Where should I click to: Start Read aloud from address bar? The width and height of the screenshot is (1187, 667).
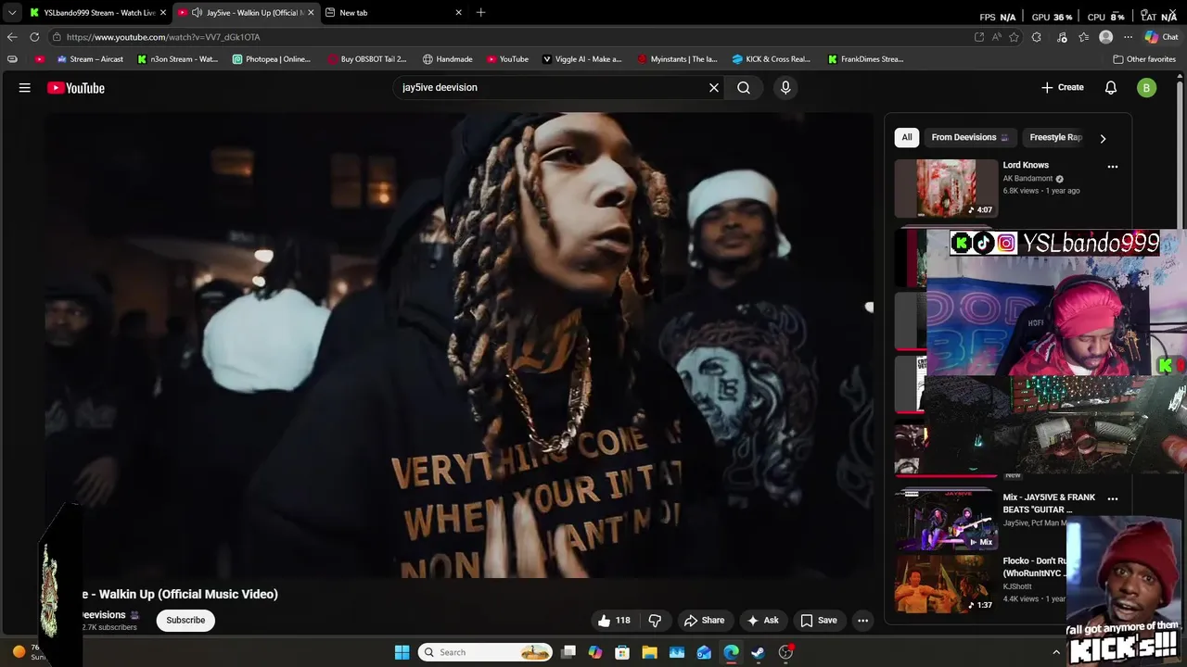pyautogui.click(x=997, y=37)
